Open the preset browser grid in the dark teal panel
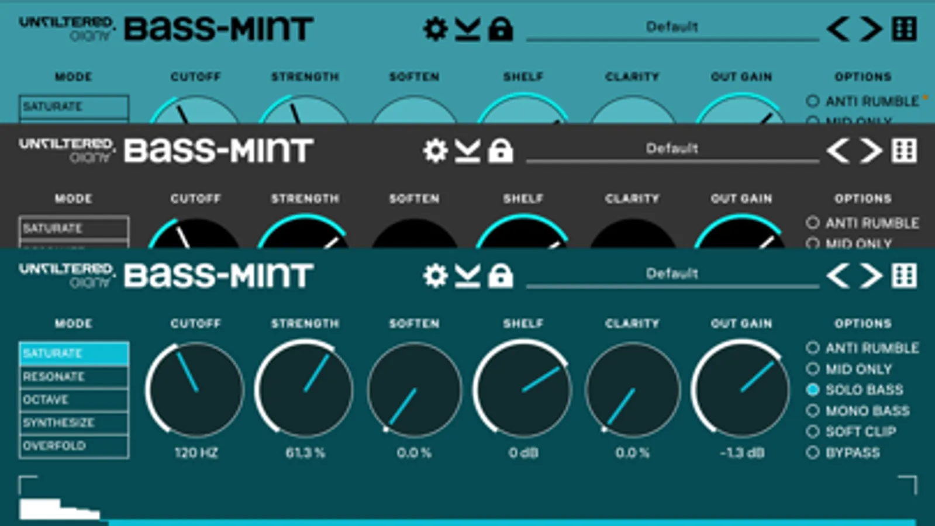935x526 pixels. (x=904, y=275)
